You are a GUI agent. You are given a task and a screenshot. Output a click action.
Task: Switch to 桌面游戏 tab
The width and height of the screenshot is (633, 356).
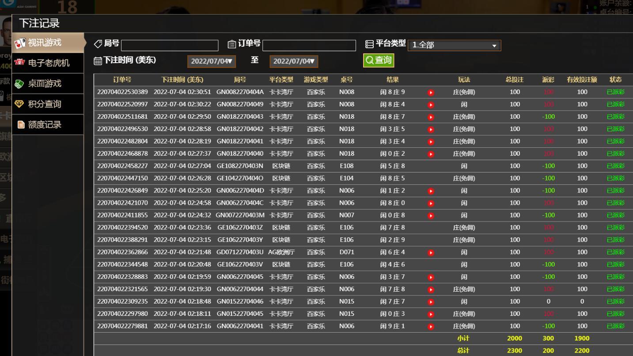48,84
